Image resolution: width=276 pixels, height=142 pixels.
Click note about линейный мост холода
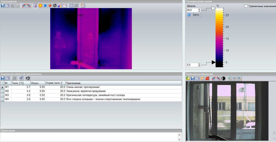pos(95,95)
